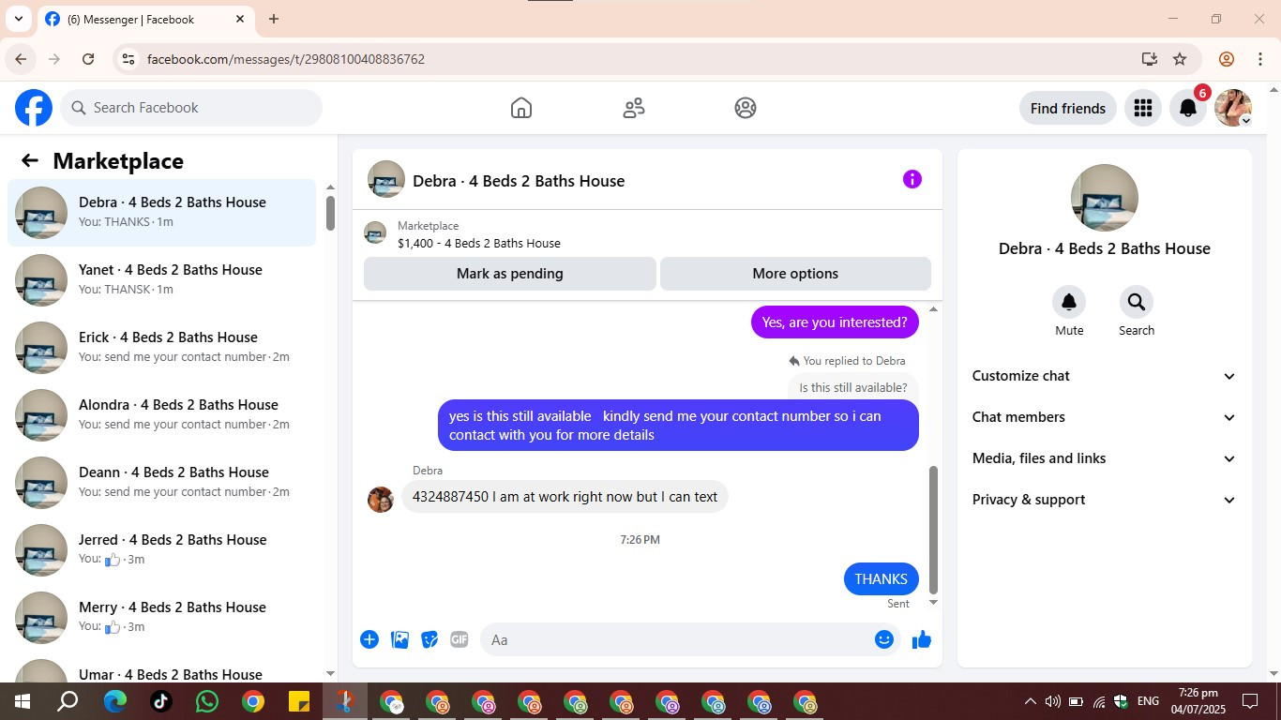Open Sticky Notes from the taskbar

299,701
